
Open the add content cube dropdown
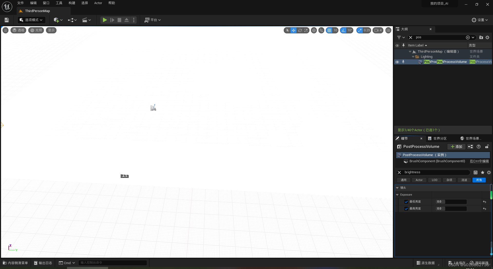point(58,20)
